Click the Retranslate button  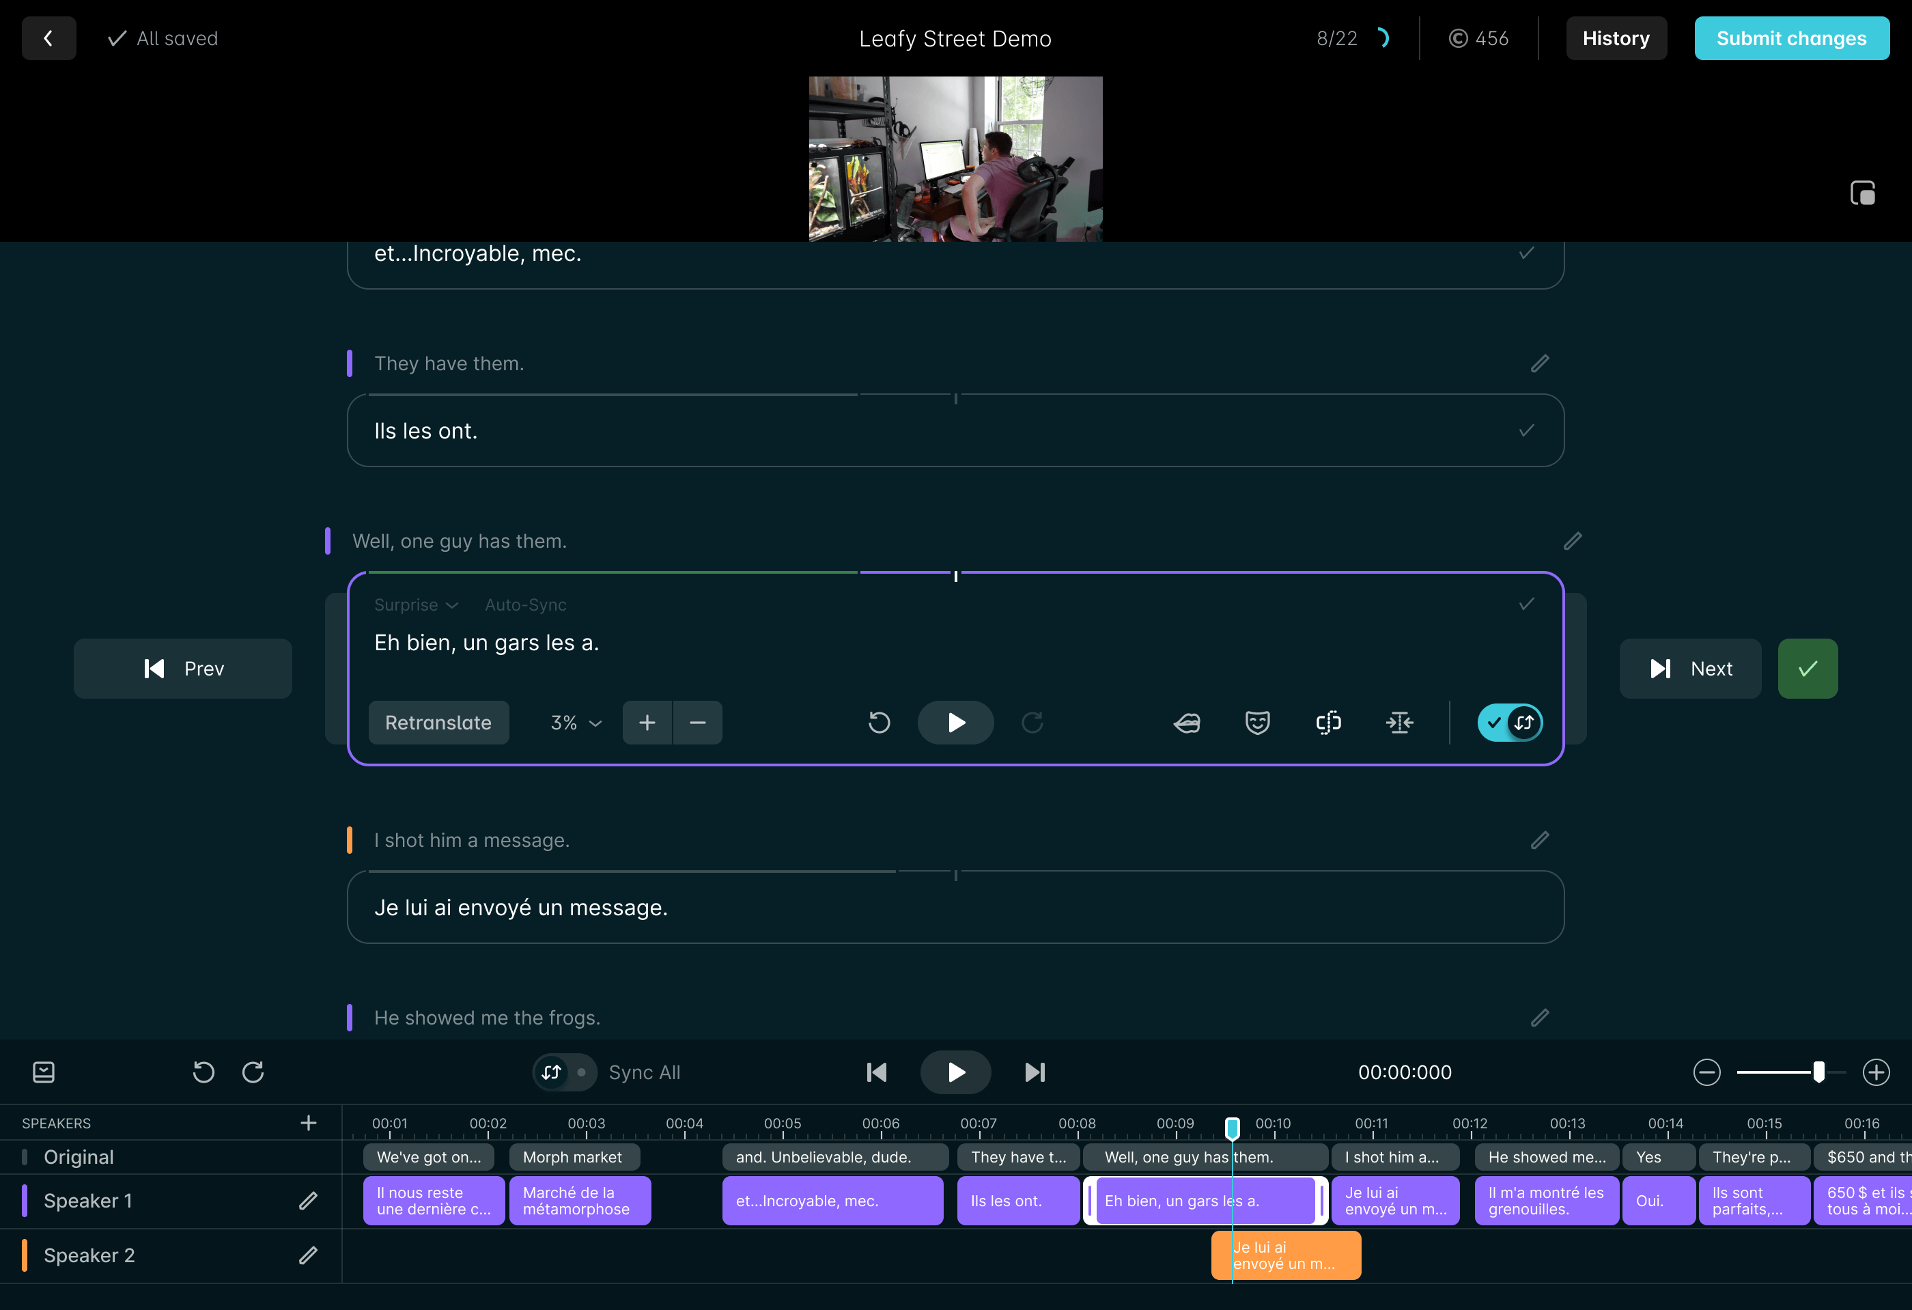click(438, 723)
